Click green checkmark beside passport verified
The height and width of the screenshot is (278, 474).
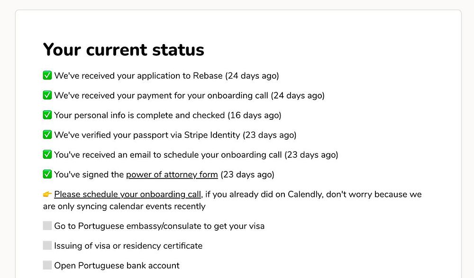pos(47,135)
